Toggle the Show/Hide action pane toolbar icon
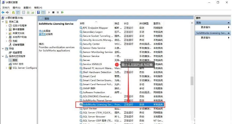232x124 pixels. click(43, 13)
